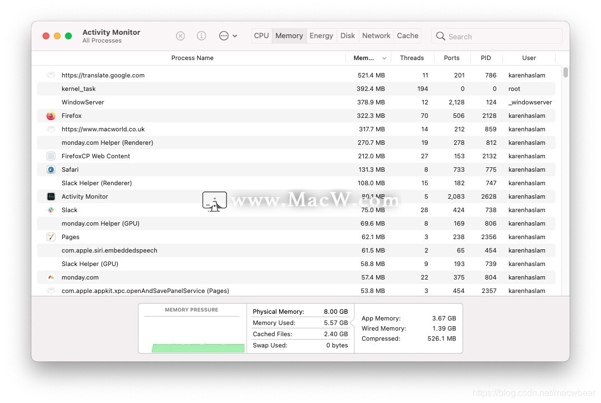Open the ellipsis actions menu icon

click(224, 36)
